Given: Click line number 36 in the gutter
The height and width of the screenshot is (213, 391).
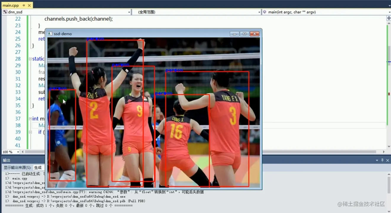Looking at the screenshot, I should pyautogui.click(x=18, y=112).
